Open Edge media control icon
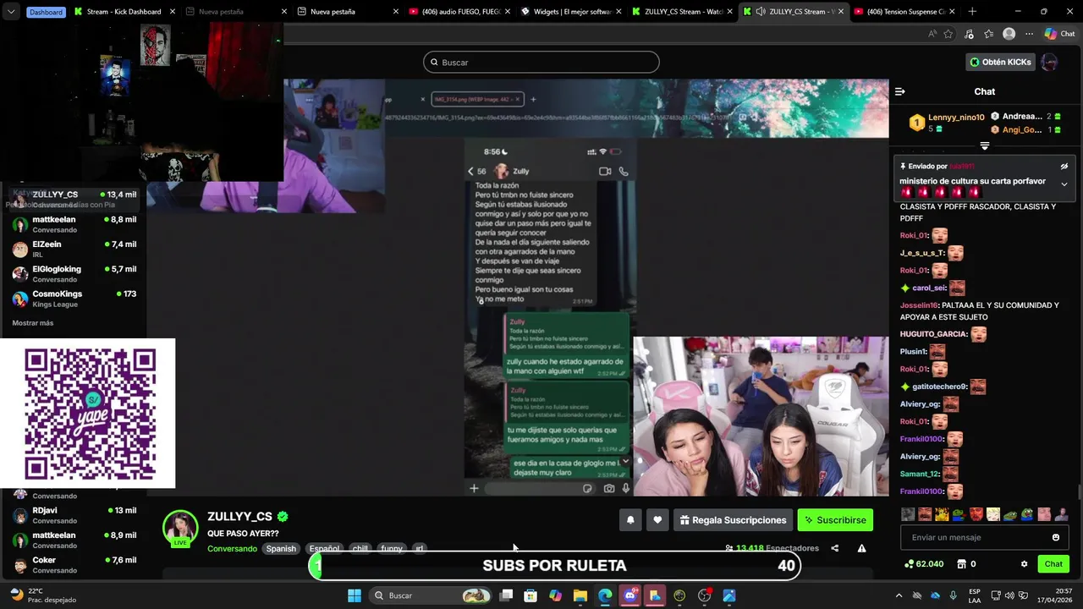 coord(969,34)
